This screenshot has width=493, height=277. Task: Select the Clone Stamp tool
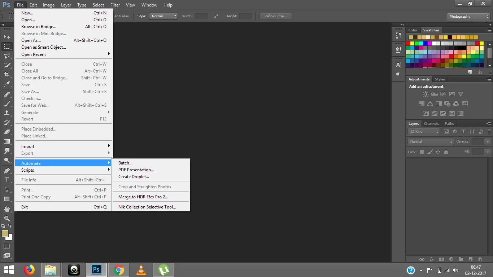pos(7,113)
